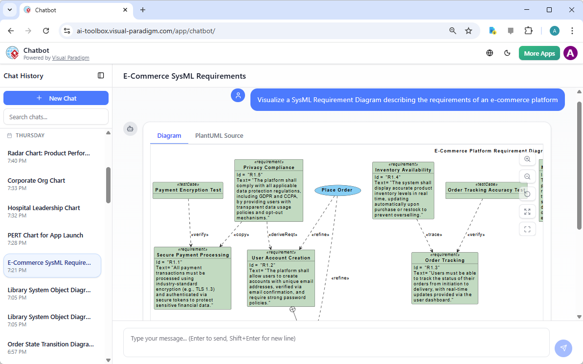Expand the diagram to full size
The width and height of the screenshot is (583, 364).
coord(527,212)
